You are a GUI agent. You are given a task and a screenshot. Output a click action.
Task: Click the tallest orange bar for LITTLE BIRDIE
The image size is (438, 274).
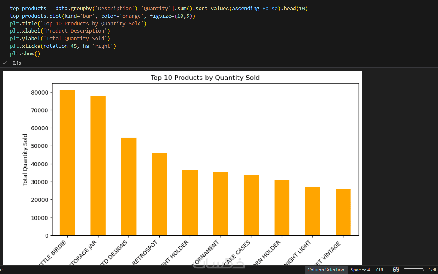pos(67,163)
